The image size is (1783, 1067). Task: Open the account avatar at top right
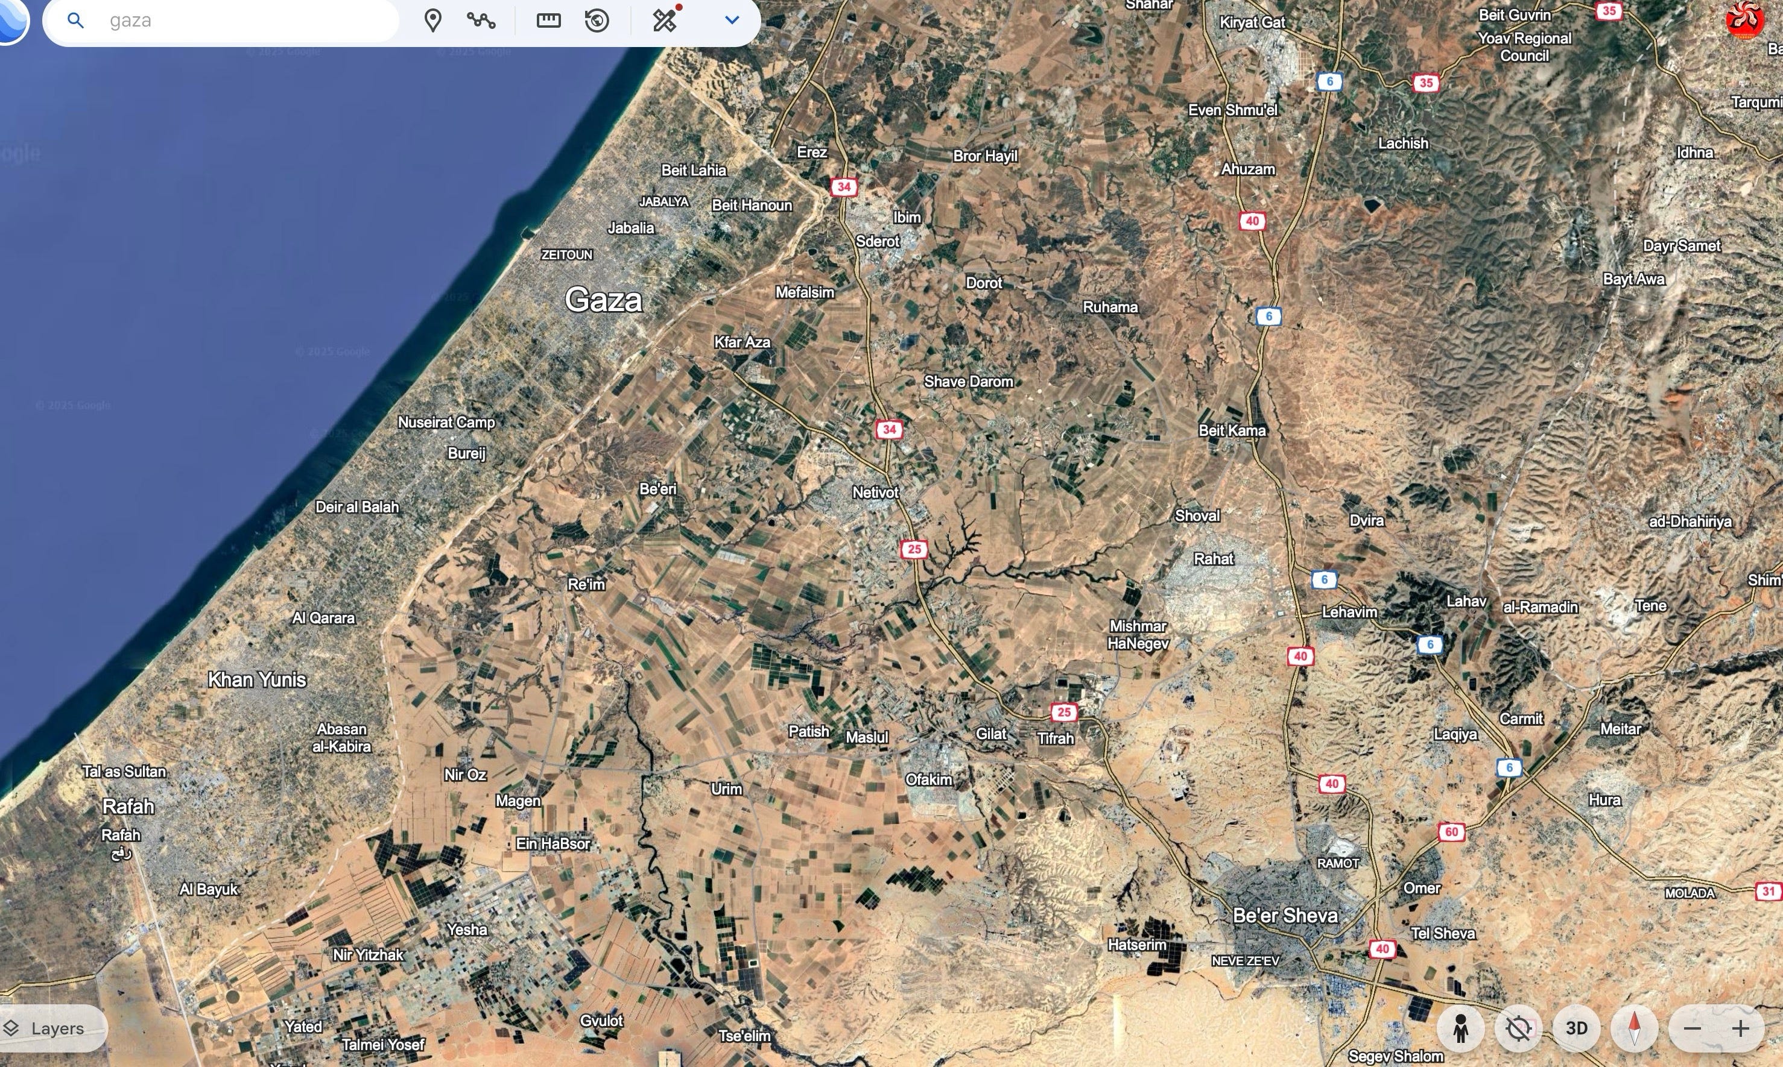1745,20
